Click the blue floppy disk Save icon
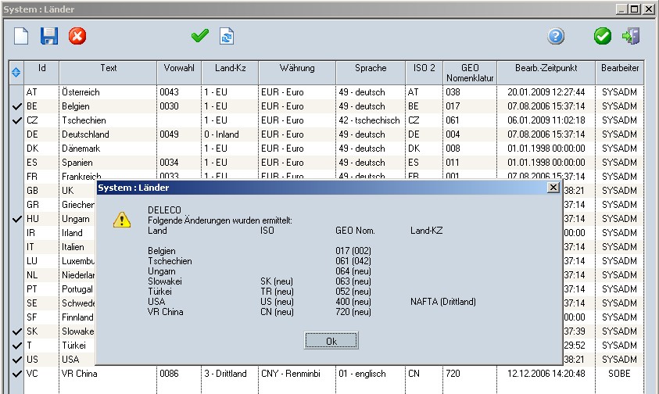The height and width of the screenshot is (394, 659). coord(49,36)
